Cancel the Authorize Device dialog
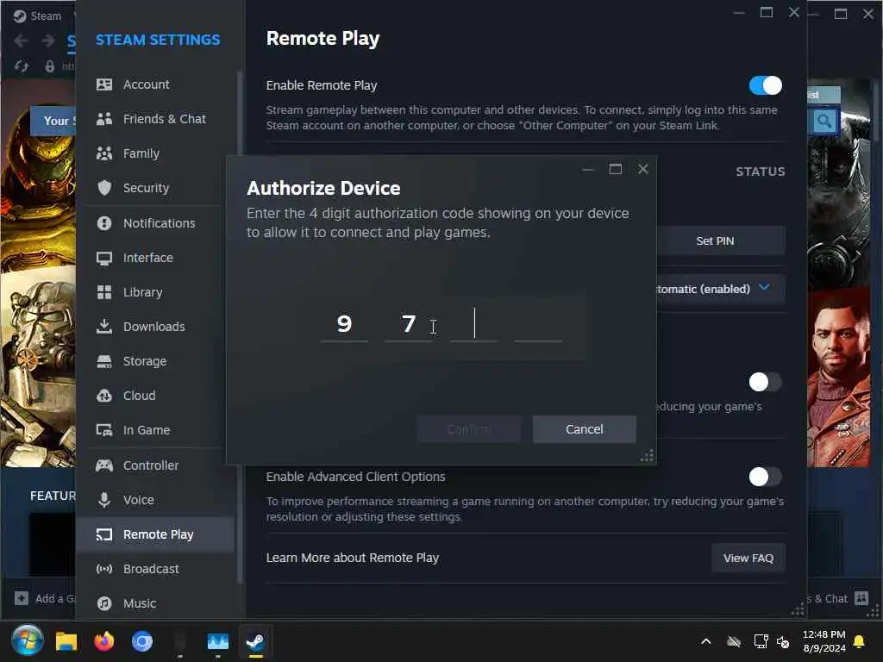This screenshot has width=883, height=662. click(x=585, y=429)
